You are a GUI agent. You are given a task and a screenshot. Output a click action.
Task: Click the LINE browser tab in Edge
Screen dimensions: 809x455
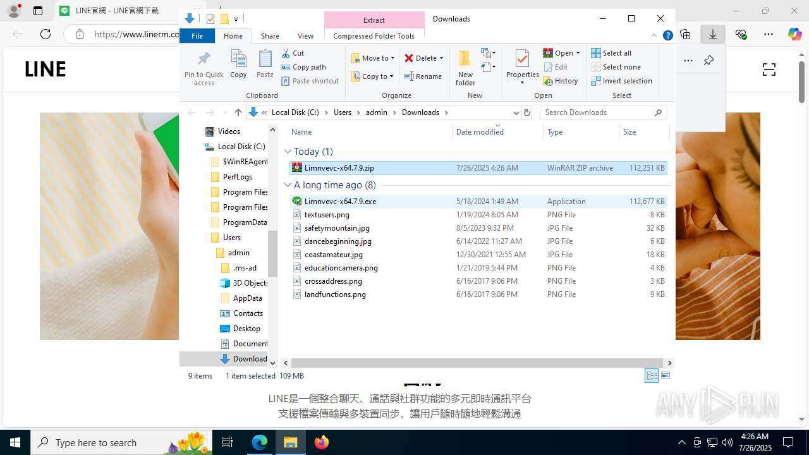[x=118, y=11]
